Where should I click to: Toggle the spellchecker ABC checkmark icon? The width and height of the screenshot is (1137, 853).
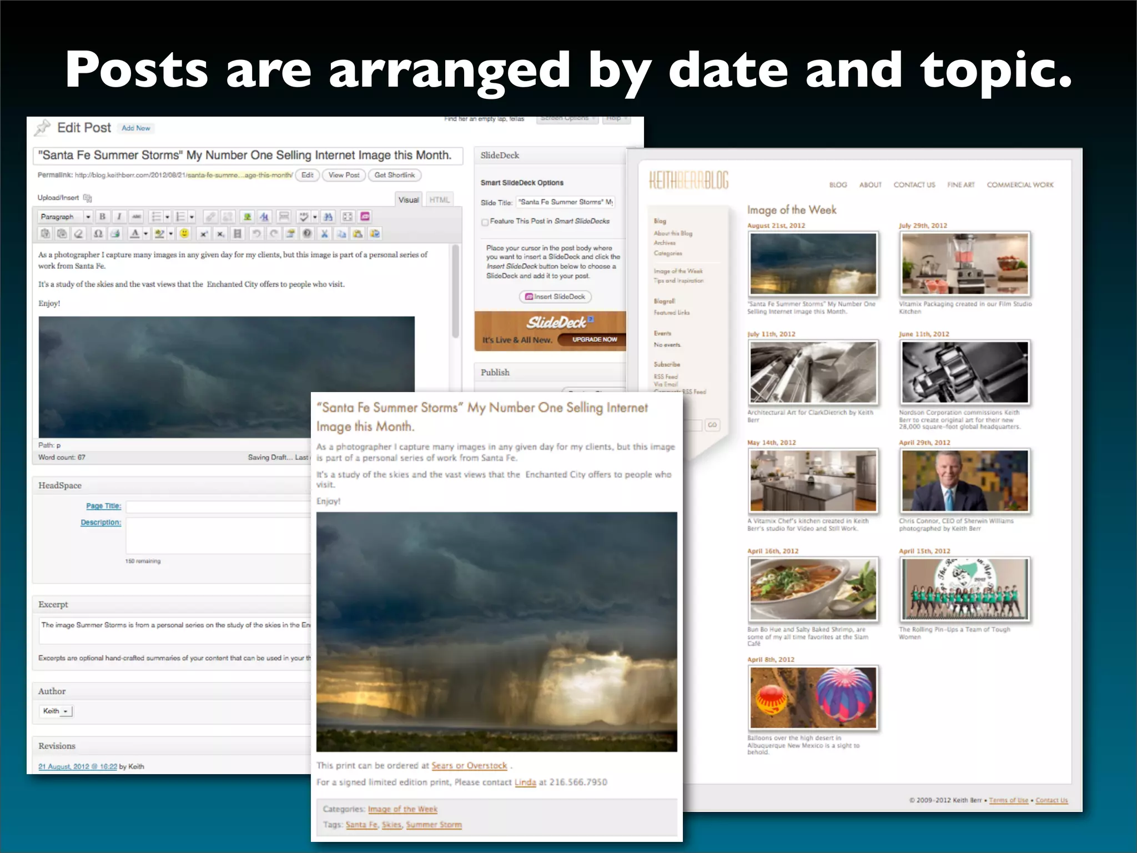pos(304,217)
